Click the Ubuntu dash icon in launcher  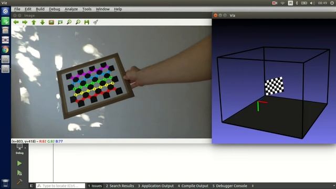(5, 11)
